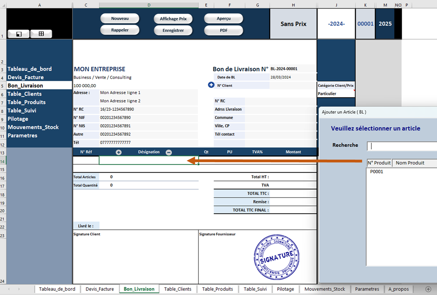This screenshot has height=295, width=437.
Task: Click the select-all corner triangle of the sheet
Action: point(3,5)
